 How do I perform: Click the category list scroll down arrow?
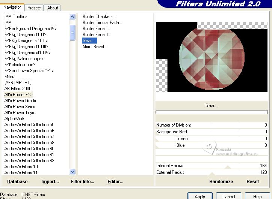point(73,172)
